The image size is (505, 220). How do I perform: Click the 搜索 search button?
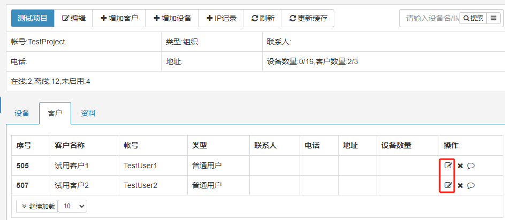pos(473,18)
